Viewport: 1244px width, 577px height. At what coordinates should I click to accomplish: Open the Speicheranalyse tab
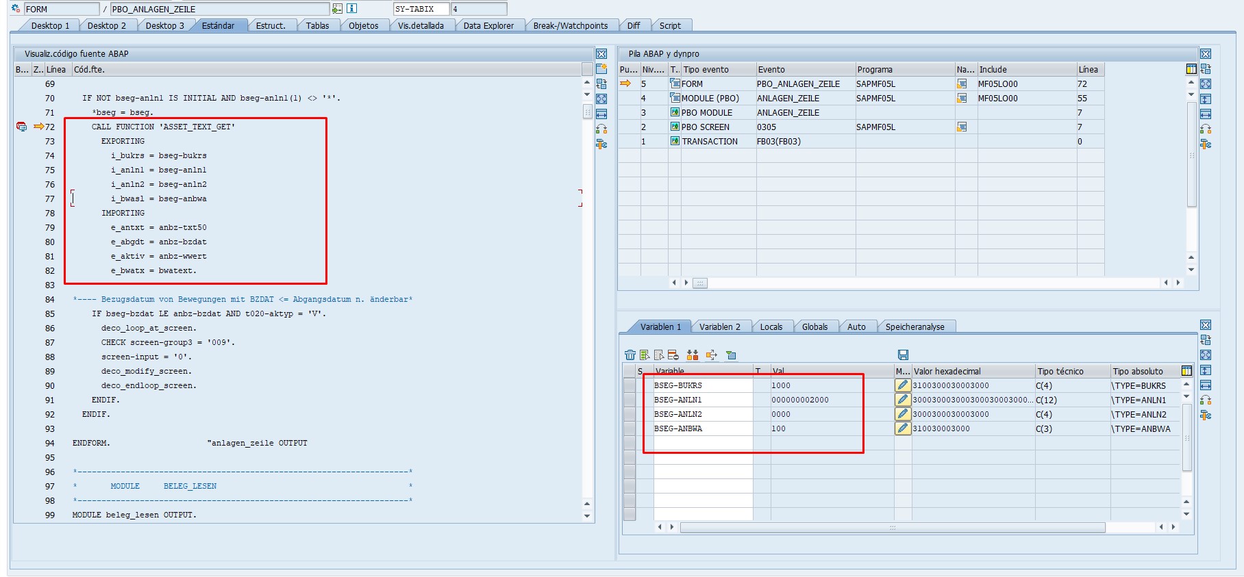(x=915, y=326)
